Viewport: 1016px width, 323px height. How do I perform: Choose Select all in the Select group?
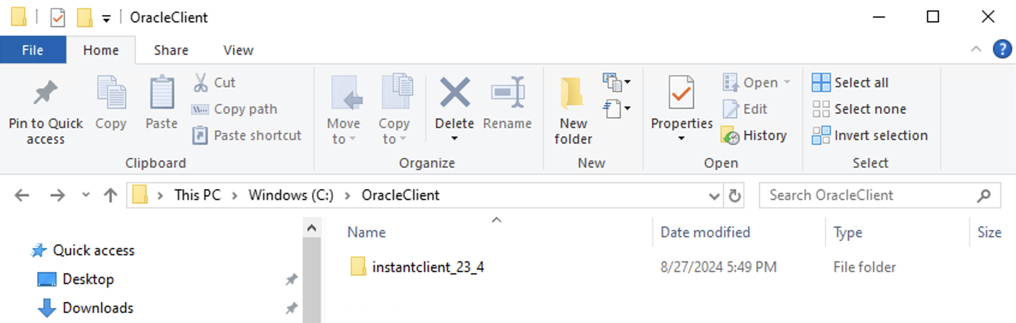pos(850,82)
